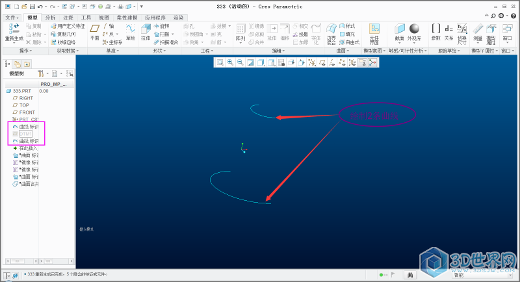The image size is (520, 282).
Task: Toggle plane display in the view toolbar
Action: (x=322, y=62)
